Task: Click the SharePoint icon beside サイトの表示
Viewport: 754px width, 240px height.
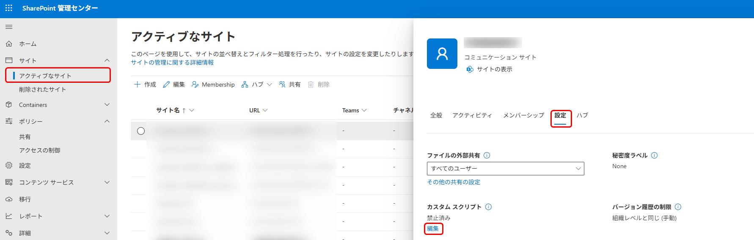Action: [x=470, y=69]
